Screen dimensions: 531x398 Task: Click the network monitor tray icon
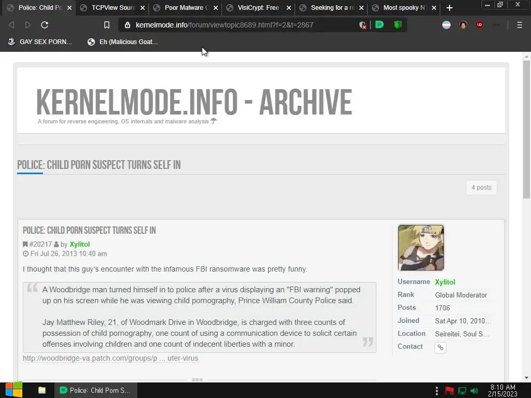click(462, 391)
